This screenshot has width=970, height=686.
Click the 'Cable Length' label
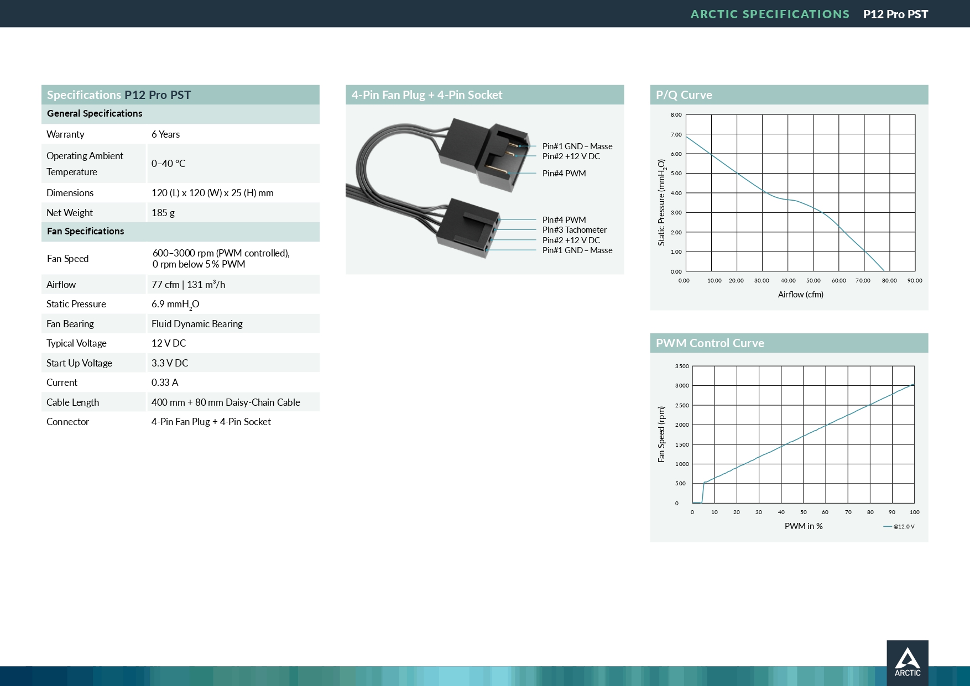pos(72,402)
